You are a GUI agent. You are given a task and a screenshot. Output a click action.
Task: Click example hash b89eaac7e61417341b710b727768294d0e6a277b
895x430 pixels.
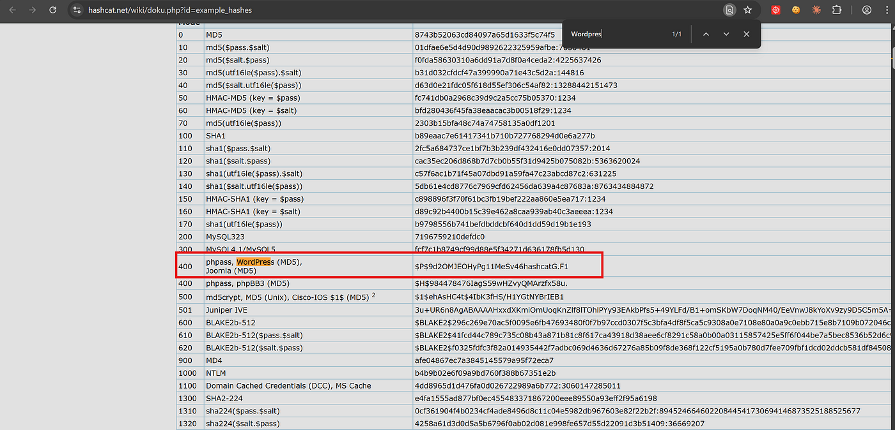point(505,136)
